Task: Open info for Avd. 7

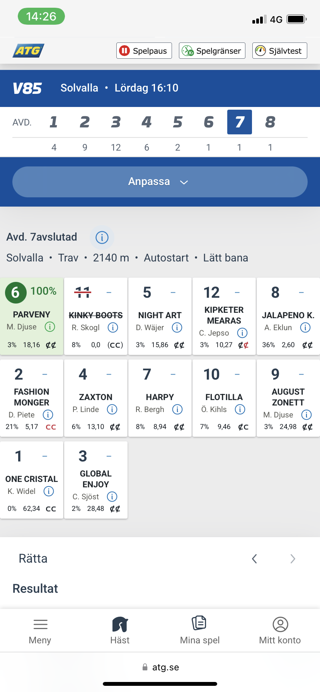Action: click(x=102, y=237)
